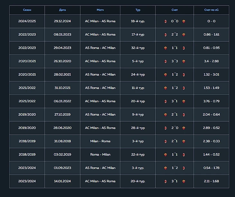Click the Roma crest in the 31.08.2018 row

(x=183, y=141)
